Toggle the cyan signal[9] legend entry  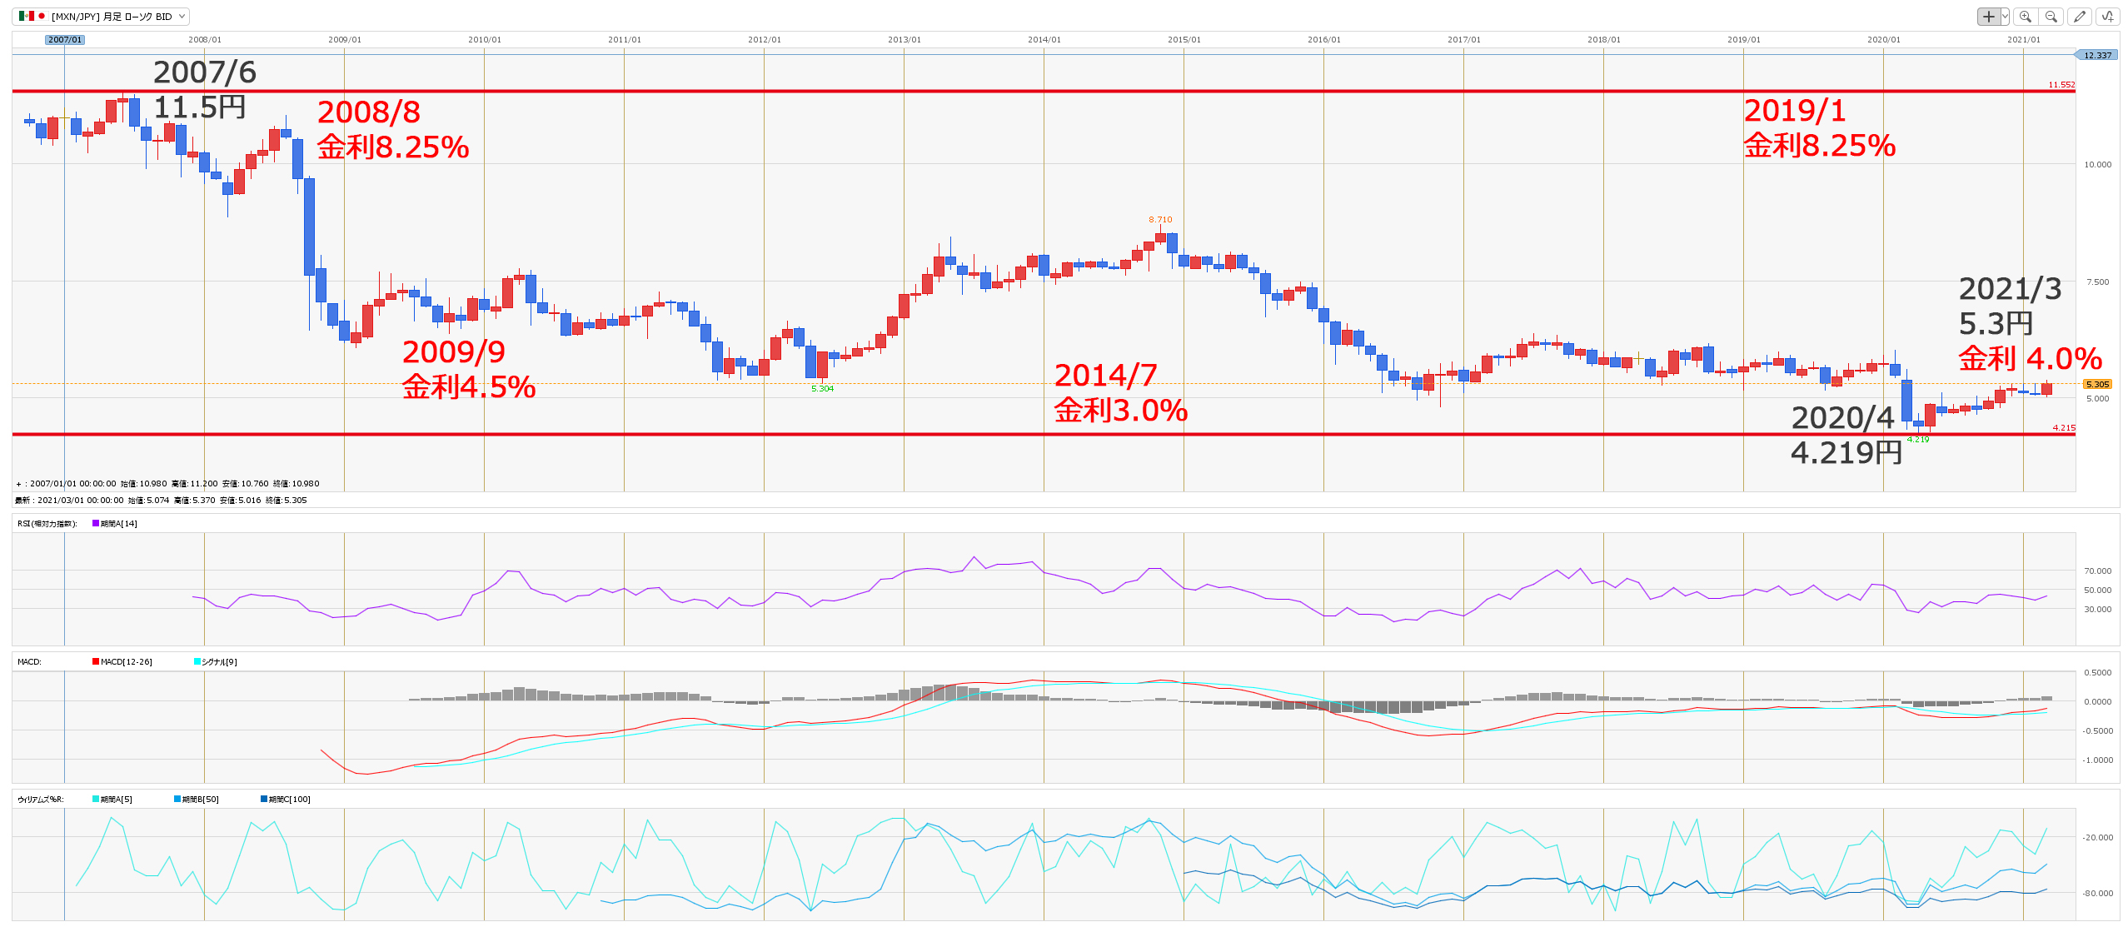click(x=218, y=661)
